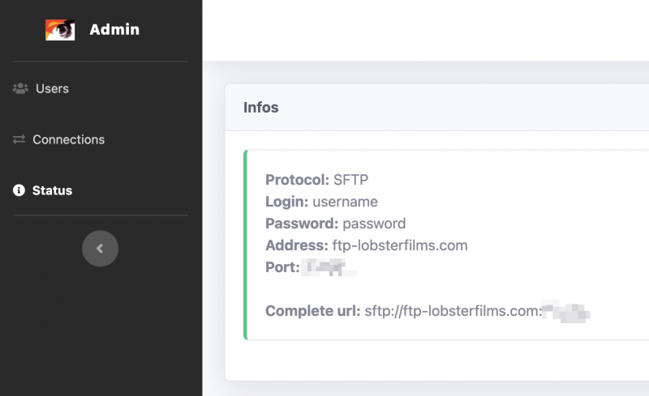Click the ftp-lobsterfilms.com address value
The height and width of the screenshot is (396, 649).
coord(399,245)
